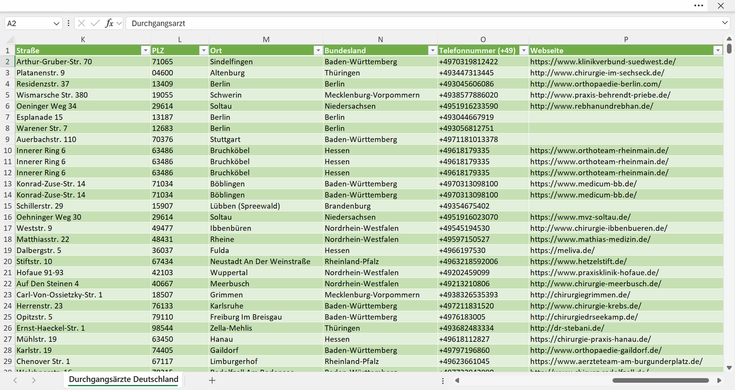Select the Mecklenburg-Vorpommern cell in Schwerin row
The image size is (735, 390).
[380, 95]
